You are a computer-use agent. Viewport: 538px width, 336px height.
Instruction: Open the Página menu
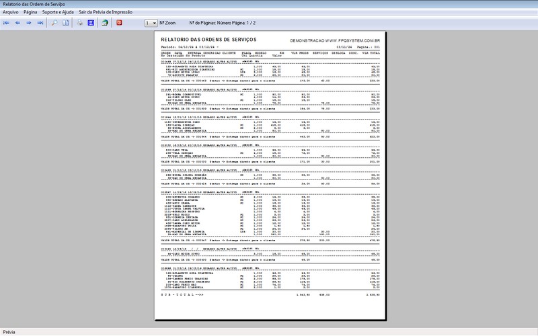tap(30, 12)
